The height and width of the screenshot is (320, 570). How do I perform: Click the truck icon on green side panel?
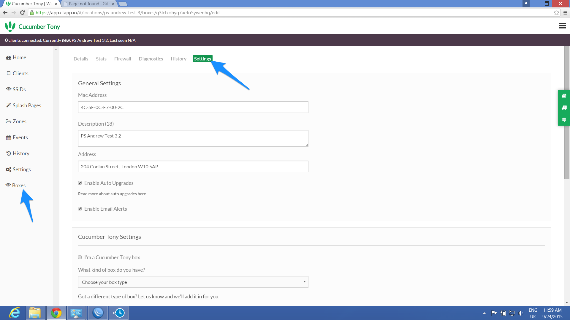(x=564, y=108)
